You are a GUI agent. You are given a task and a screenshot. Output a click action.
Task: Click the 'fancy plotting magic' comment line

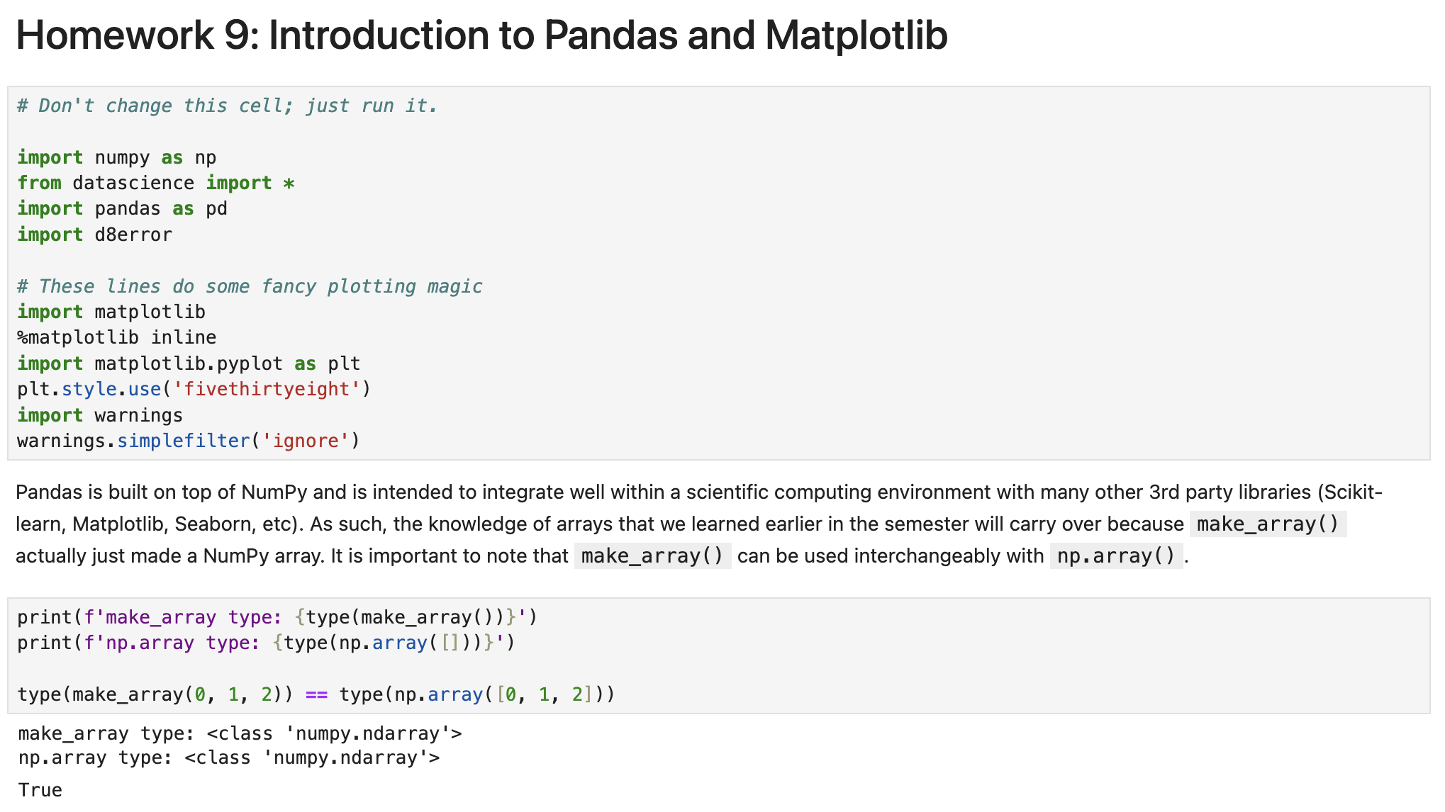250,286
